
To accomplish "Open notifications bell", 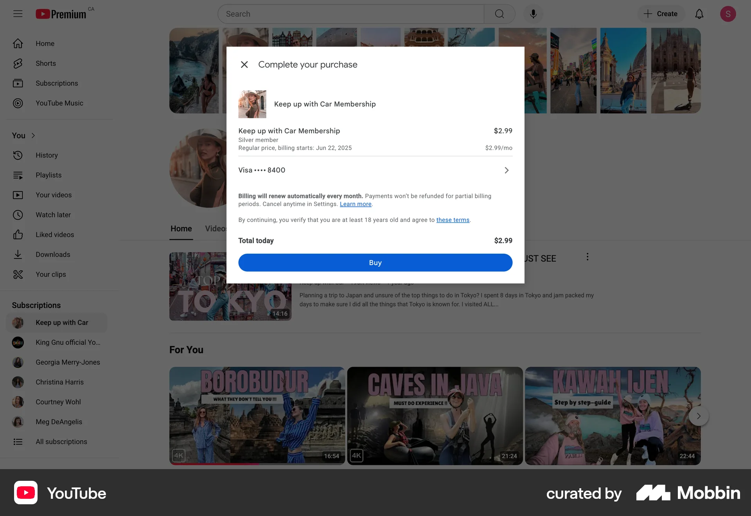I will pyautogui.click(x=699, y=14).
